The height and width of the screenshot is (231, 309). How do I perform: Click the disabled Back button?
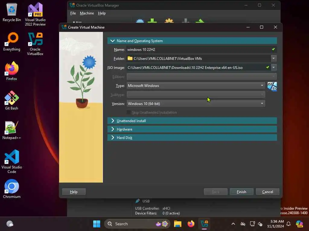(215, 192)
